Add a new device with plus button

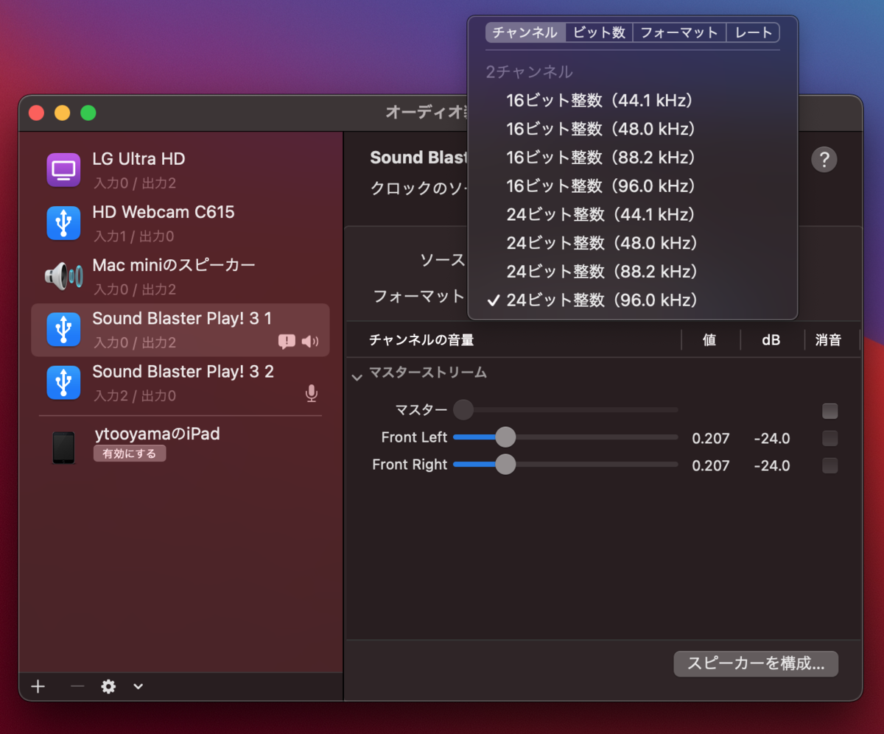[x=38, y=687]
